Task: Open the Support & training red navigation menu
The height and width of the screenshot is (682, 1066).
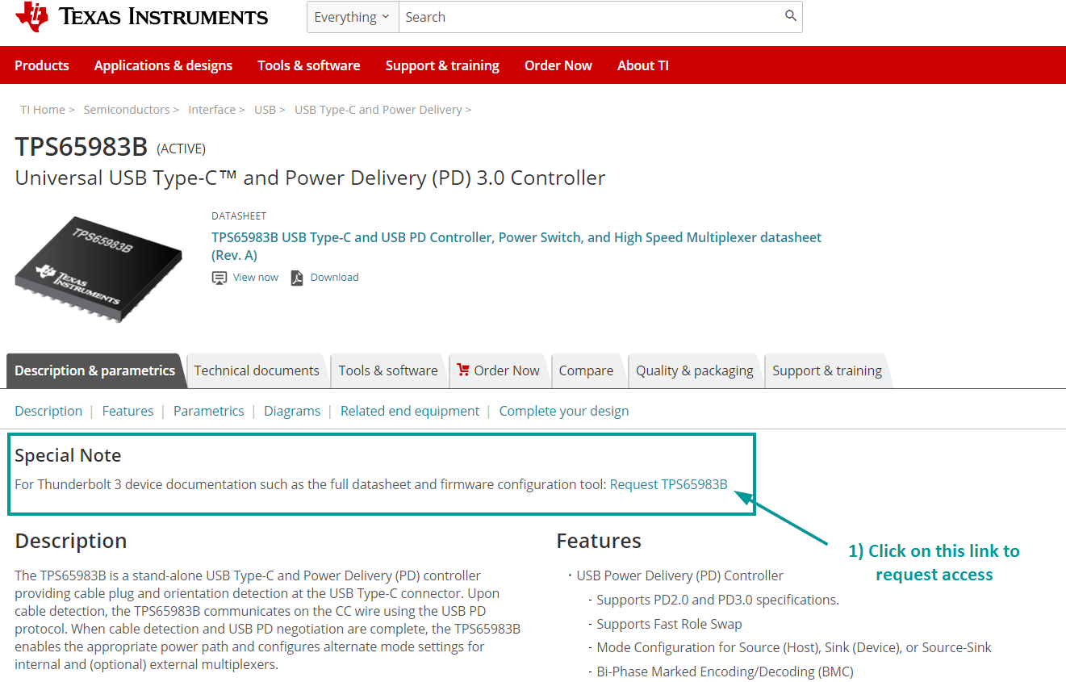Action: [442, 65]
